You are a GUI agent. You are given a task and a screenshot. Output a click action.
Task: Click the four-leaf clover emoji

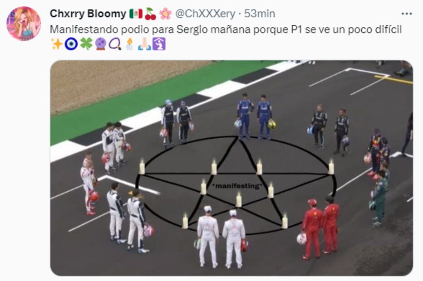pos(86,44)
